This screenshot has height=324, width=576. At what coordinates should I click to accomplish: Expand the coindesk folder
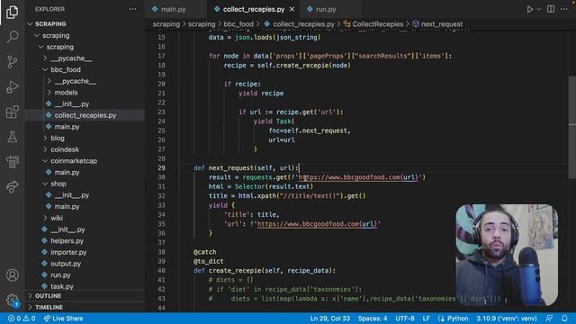click(x=65, y=149)
